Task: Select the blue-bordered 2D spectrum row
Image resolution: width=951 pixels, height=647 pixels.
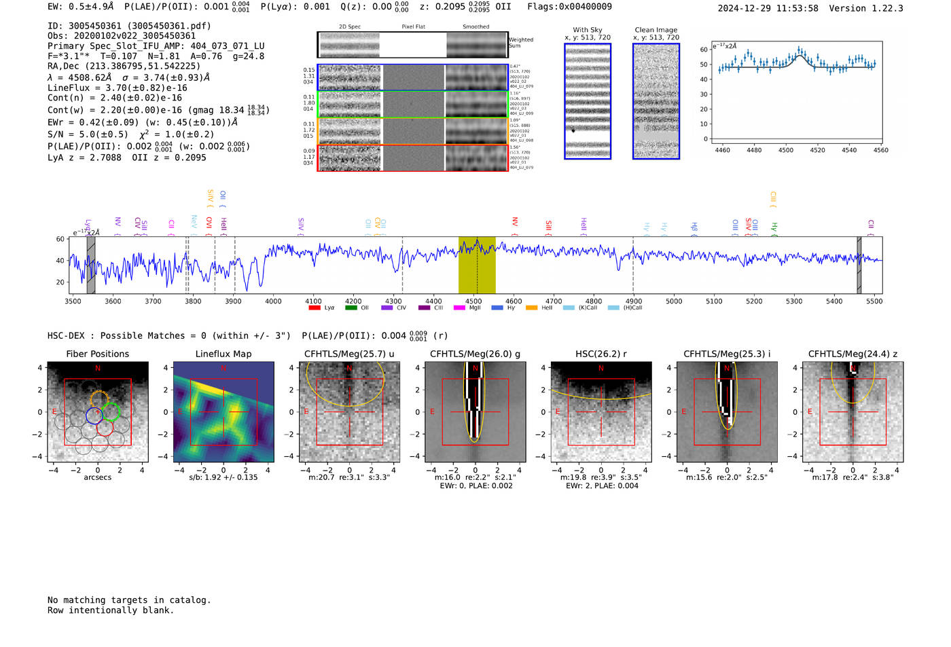Action: 412,77
